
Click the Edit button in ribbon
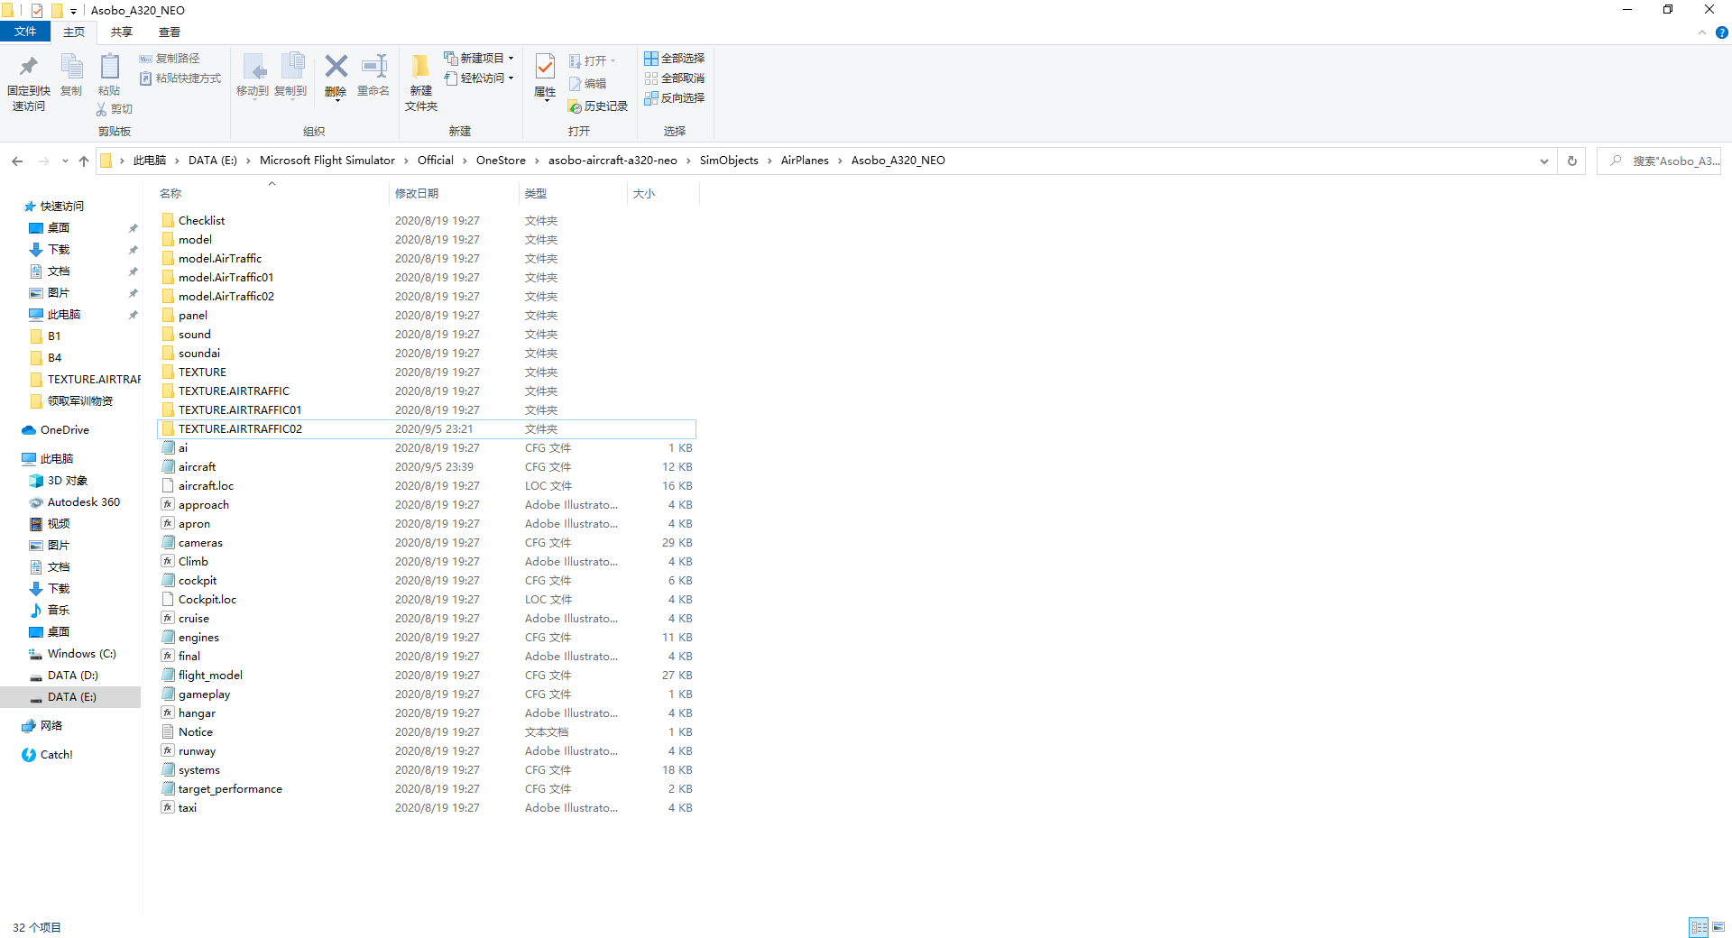click(588, 84)
